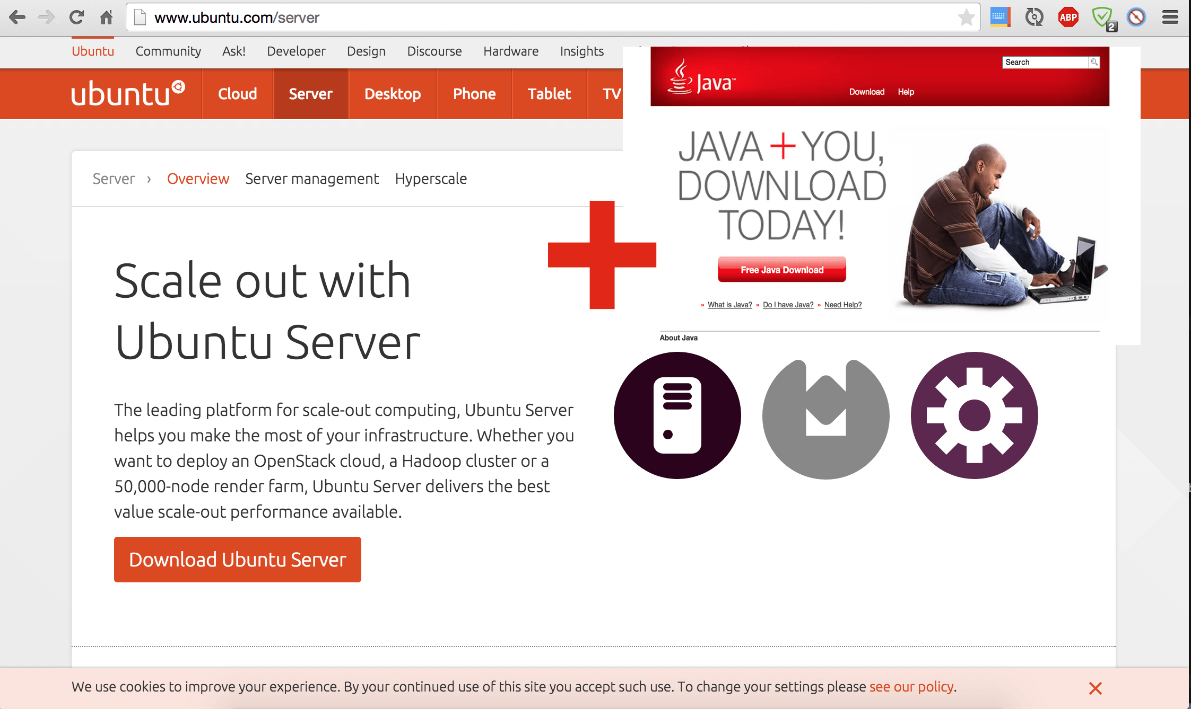Click the Java Search input box

click(x=1046, y=62)
